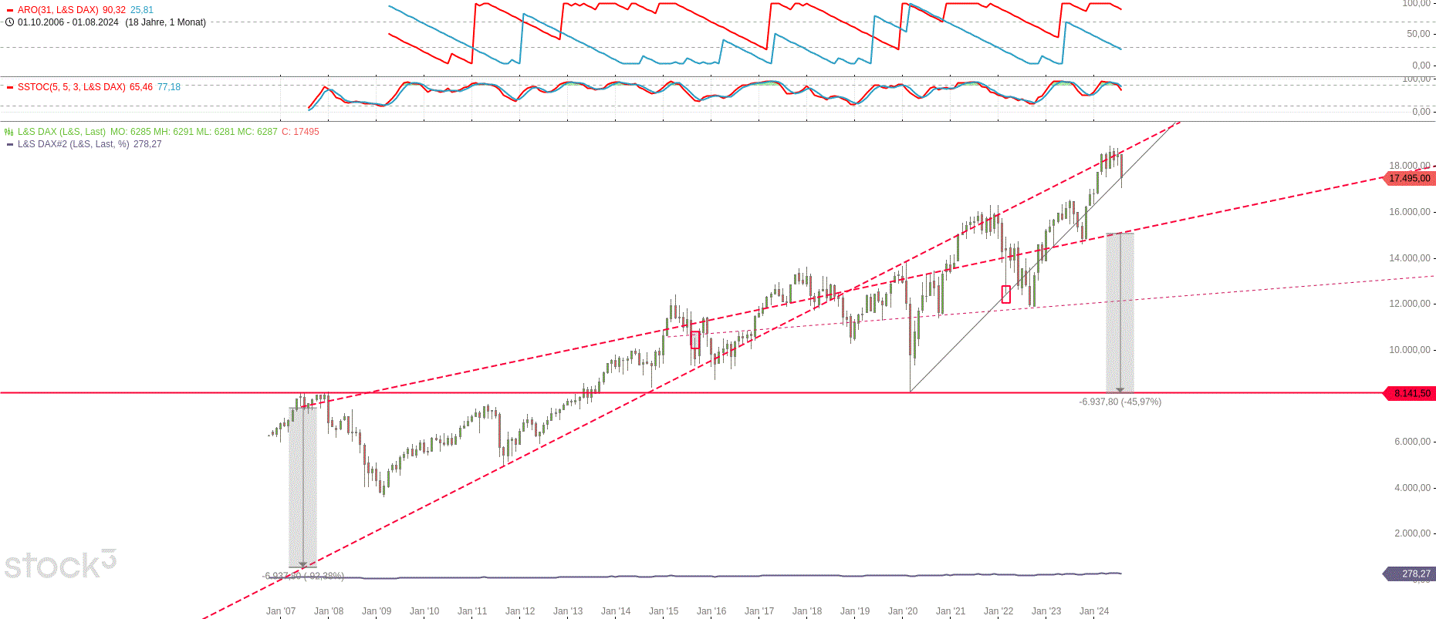Select the date range 01.10.2006 - 01.08.2024

coord(68,22)
